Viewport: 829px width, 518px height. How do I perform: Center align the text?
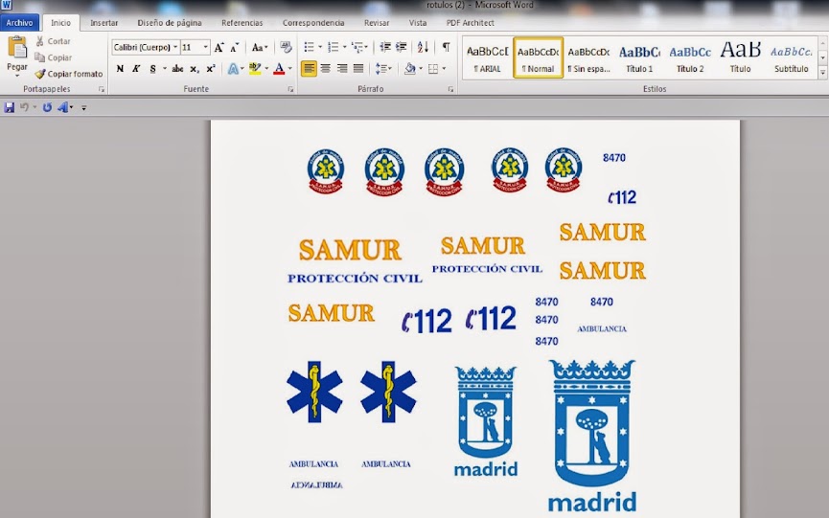pyautogui.click(x=326, y=69)
